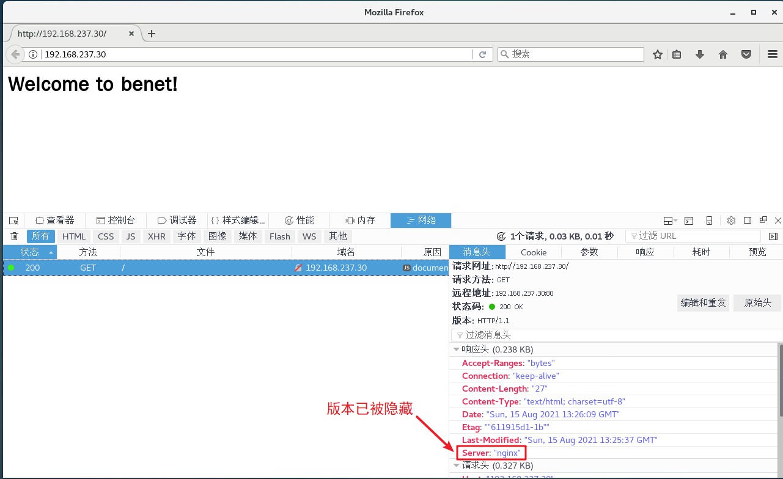Sort by 方法 column header

point(88,252)
